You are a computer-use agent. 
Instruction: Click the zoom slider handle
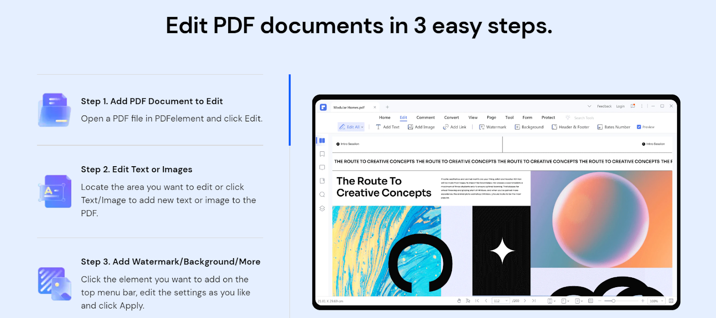click(x=614, y=301)
